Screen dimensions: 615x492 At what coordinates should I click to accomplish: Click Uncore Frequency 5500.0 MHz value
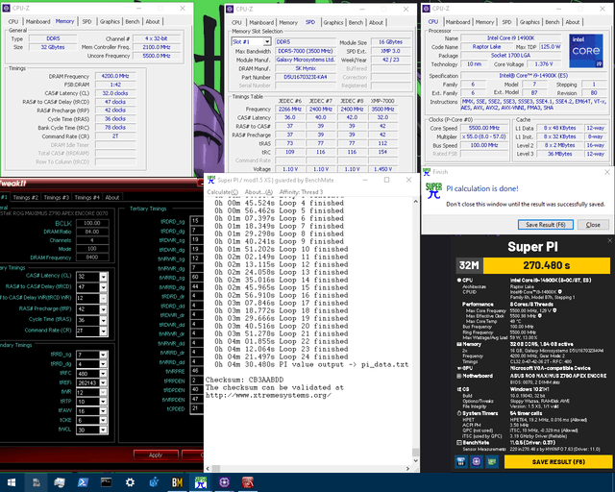coord(157,56)
